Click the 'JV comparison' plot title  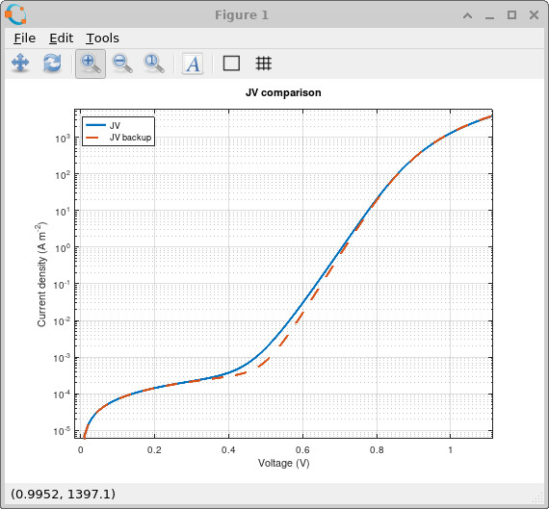point(283,92)
